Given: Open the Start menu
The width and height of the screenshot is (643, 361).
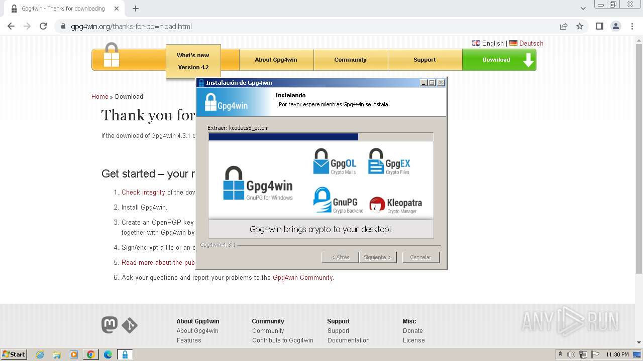Looking at the screenshot, I should coord(14,354).
